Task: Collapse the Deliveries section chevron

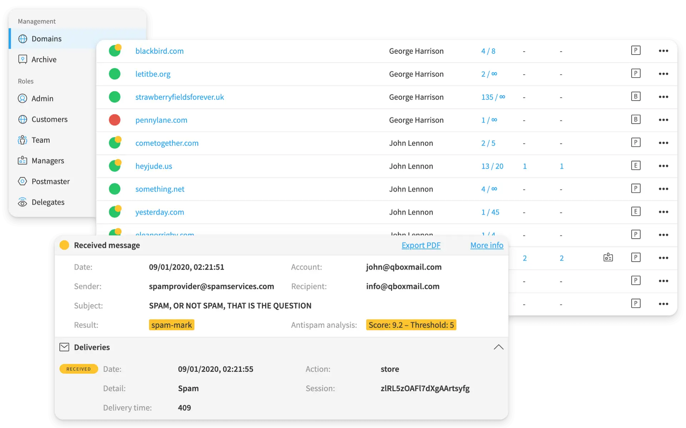Action: 498,347
